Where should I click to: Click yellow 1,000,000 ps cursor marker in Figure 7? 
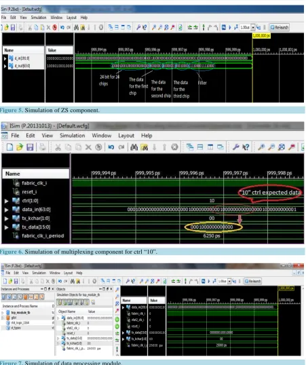(286, 288)
